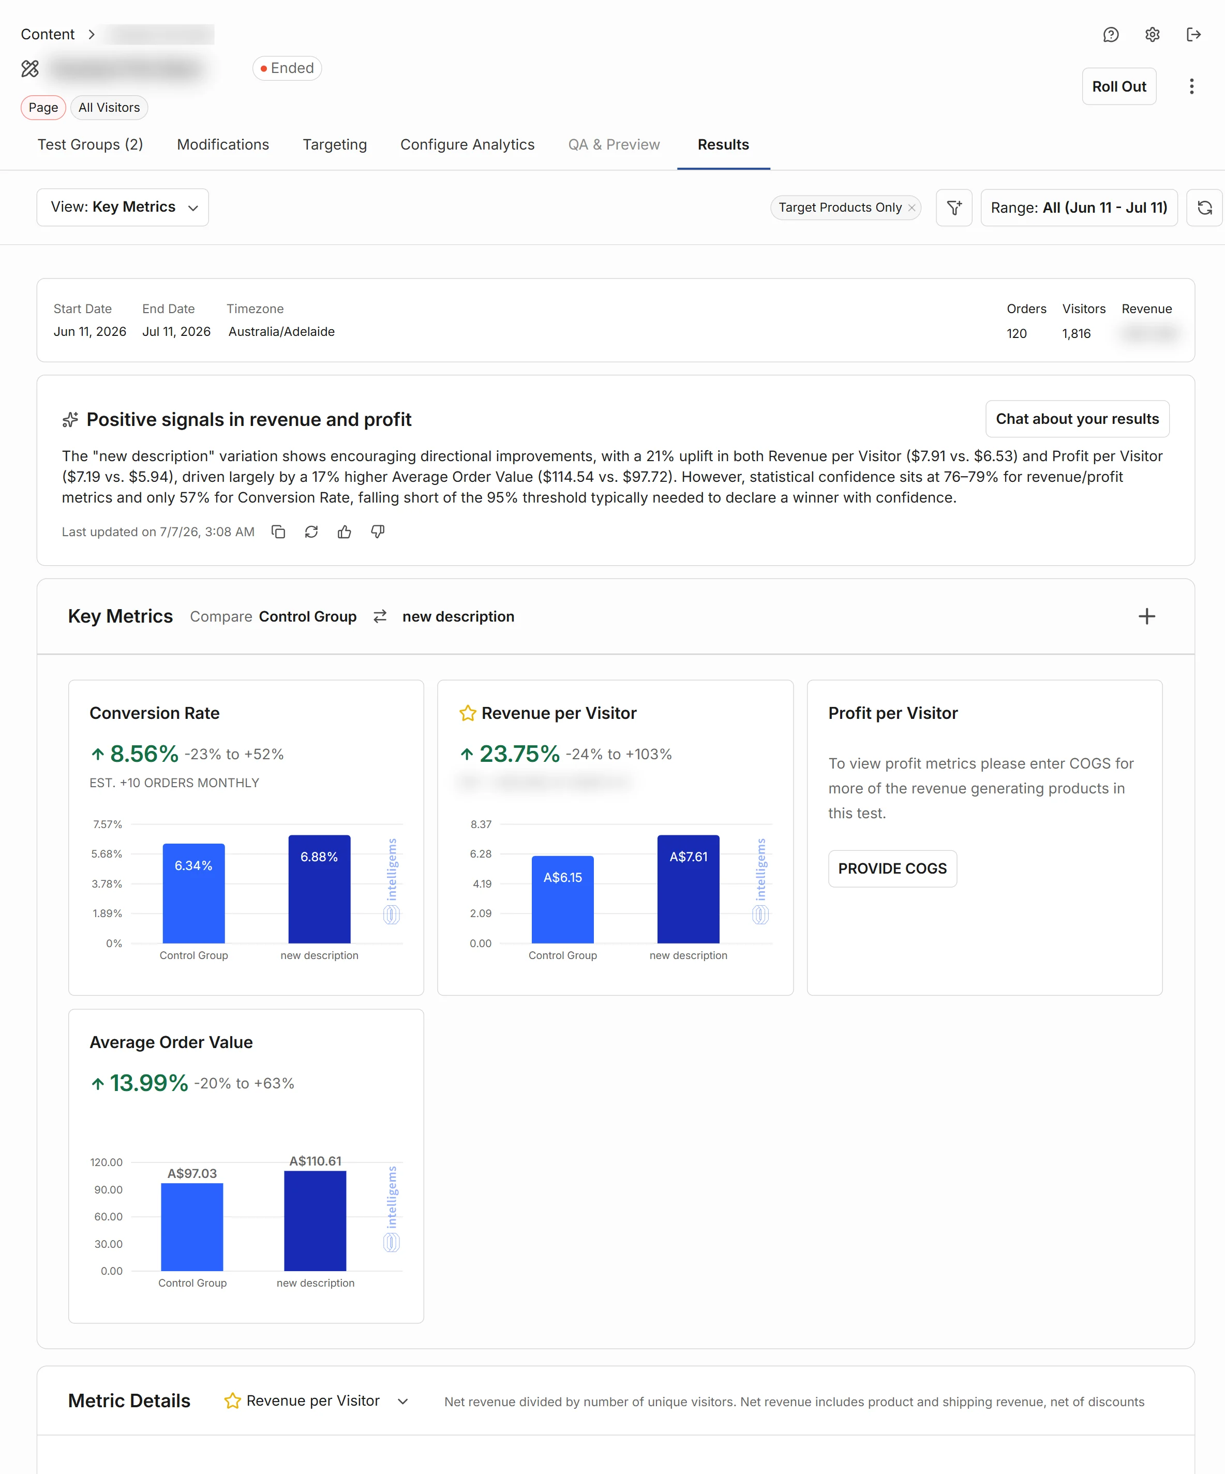
Task: Open the help chat icon
Action: pyautogui.click(x=1111, y=34)
